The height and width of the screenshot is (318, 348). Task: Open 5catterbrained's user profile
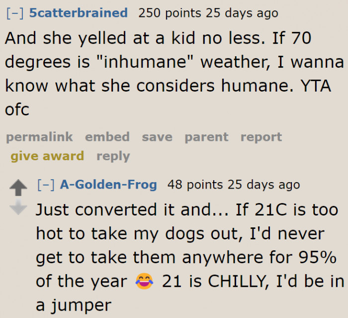[x=78, y=13]
